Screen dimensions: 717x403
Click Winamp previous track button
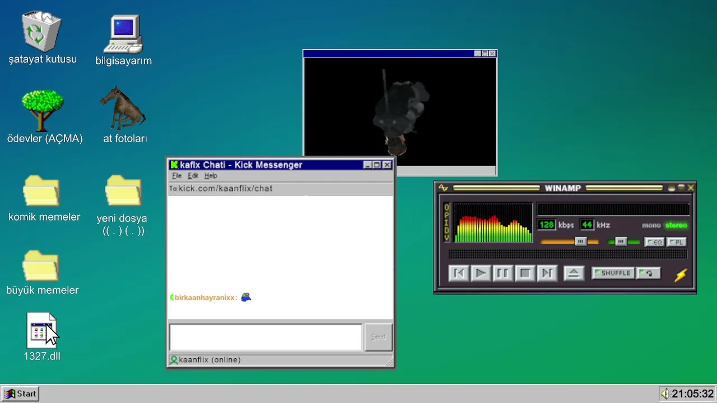pyautogui.click(x=458, y=273)
